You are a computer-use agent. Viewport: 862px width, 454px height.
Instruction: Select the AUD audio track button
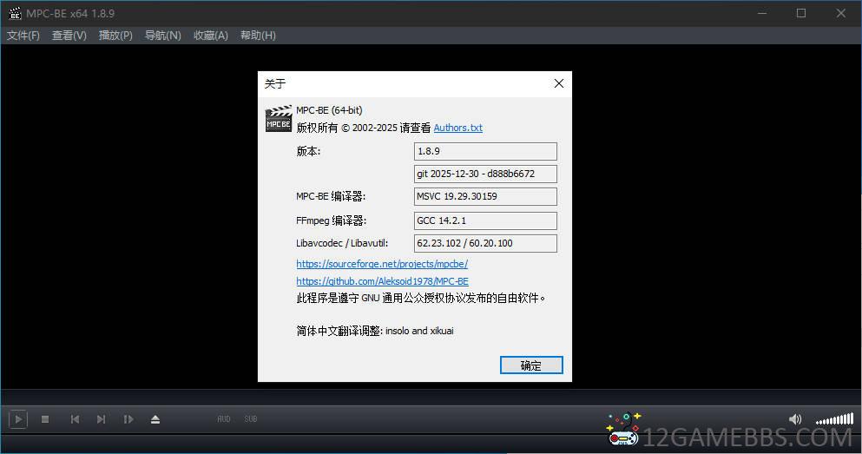tap(224, 418)
